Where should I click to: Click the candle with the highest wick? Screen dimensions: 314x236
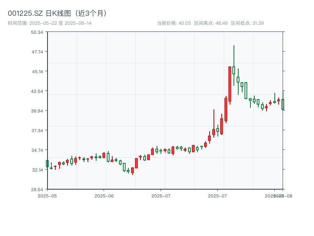[x=234, y=70]
